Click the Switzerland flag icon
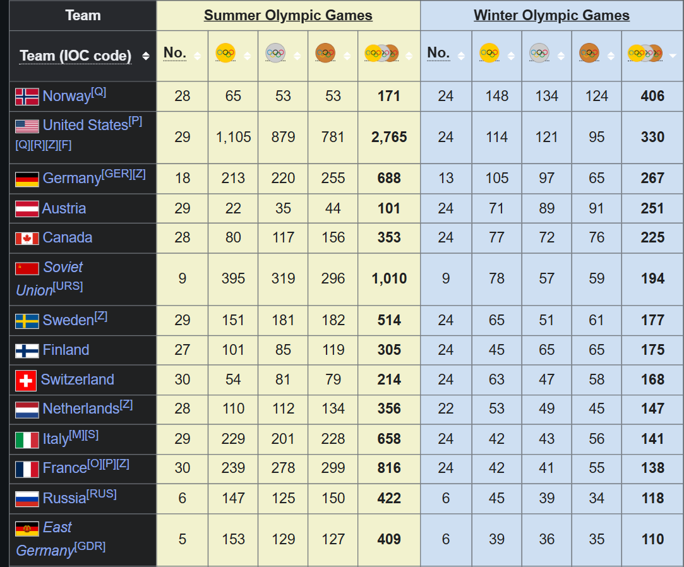Screen dimensions: 684x567 click(26, 380)
